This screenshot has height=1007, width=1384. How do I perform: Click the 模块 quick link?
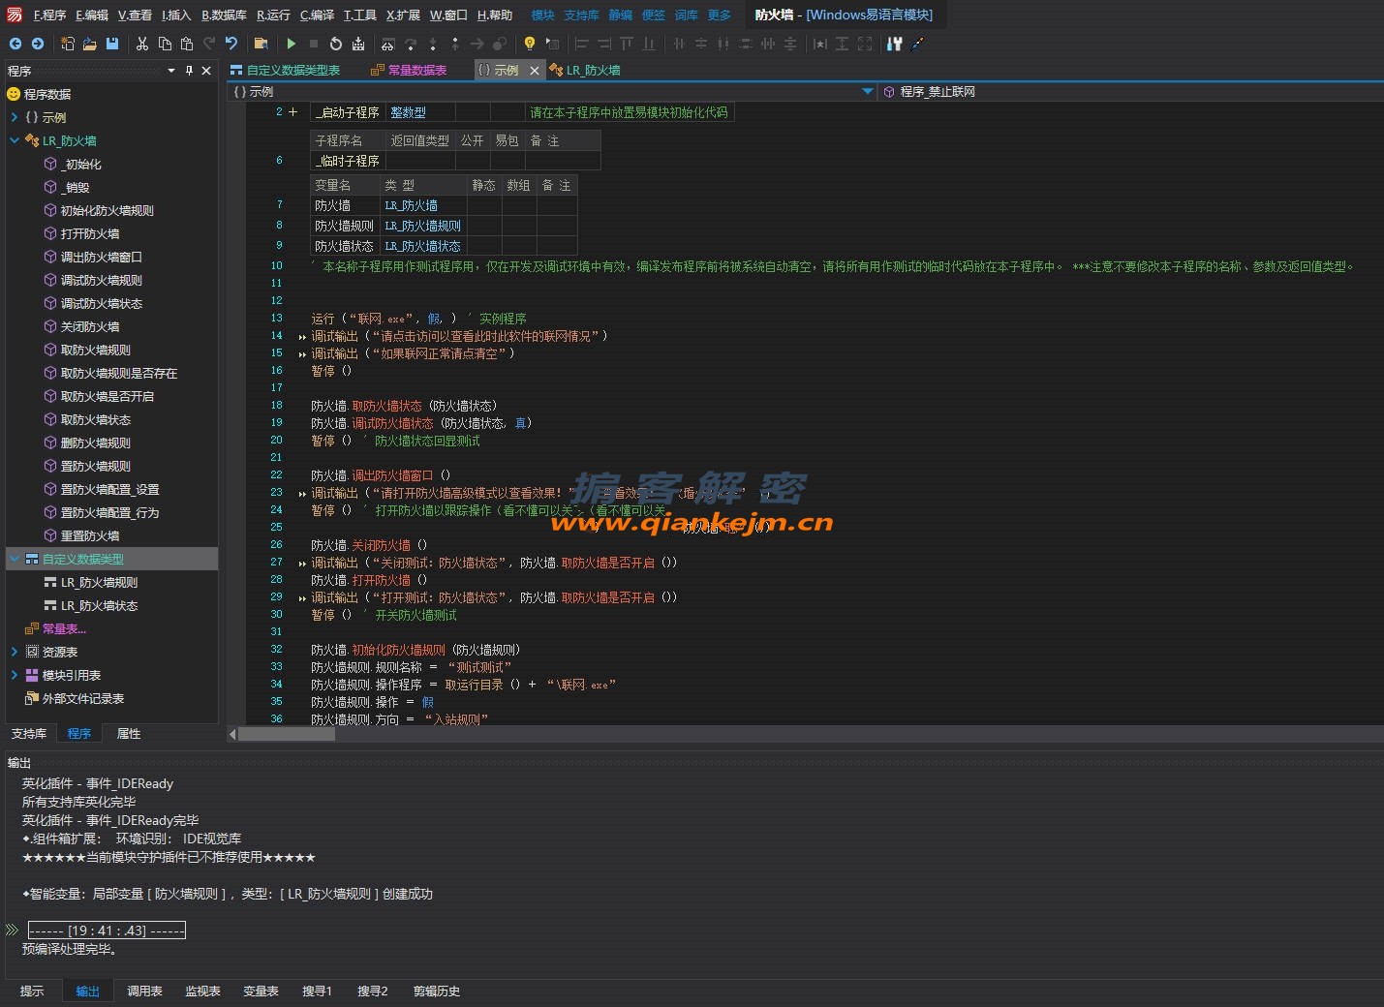point(542,15)
